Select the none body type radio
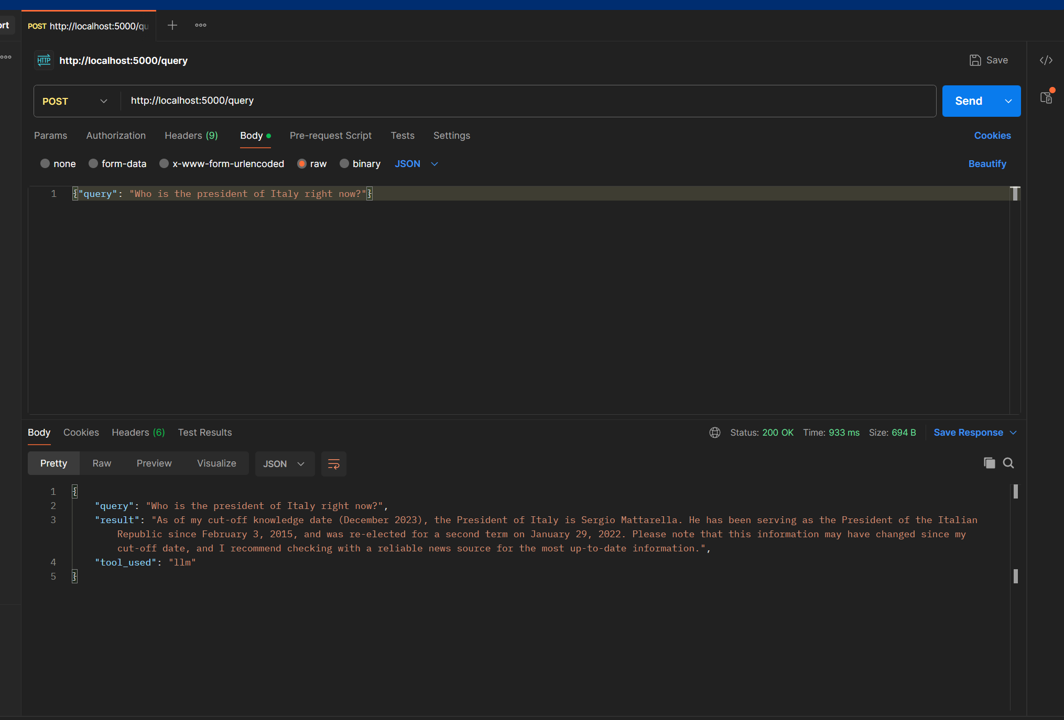The image size is (1064, 720). click(45, 164)
